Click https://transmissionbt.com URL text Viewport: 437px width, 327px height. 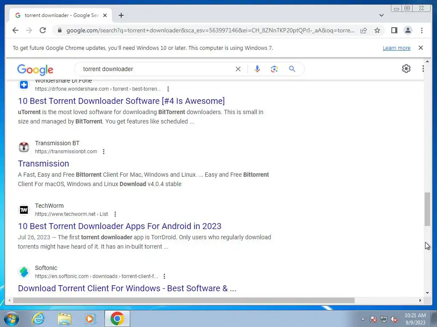coord(66,152)
